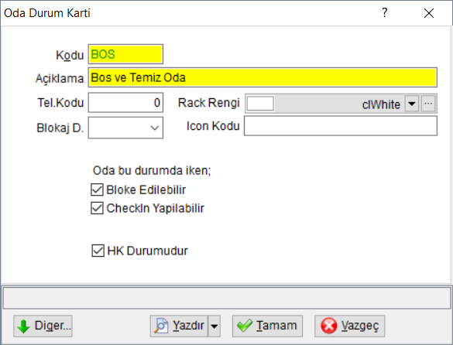The width and height of the screenshot is (453, 345).
Task: Click the red X Vazgeç icon
Action: pyautogui.click(x=329, y=326)
